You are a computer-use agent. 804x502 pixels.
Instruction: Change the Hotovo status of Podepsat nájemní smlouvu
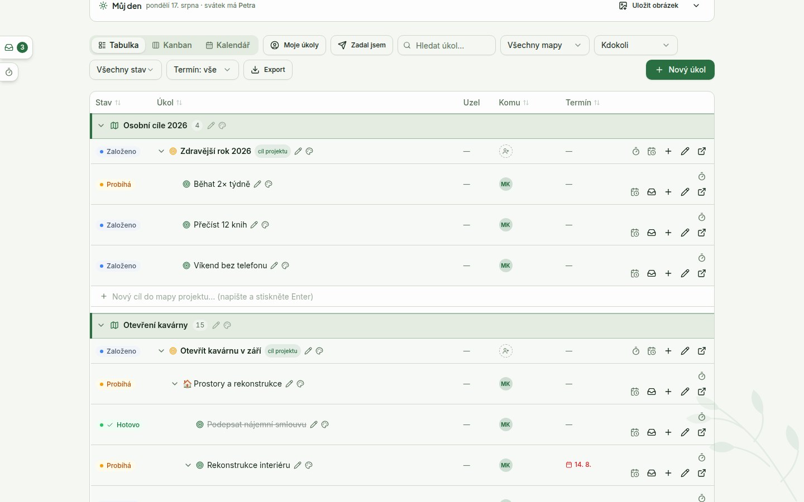pos(119,425)
